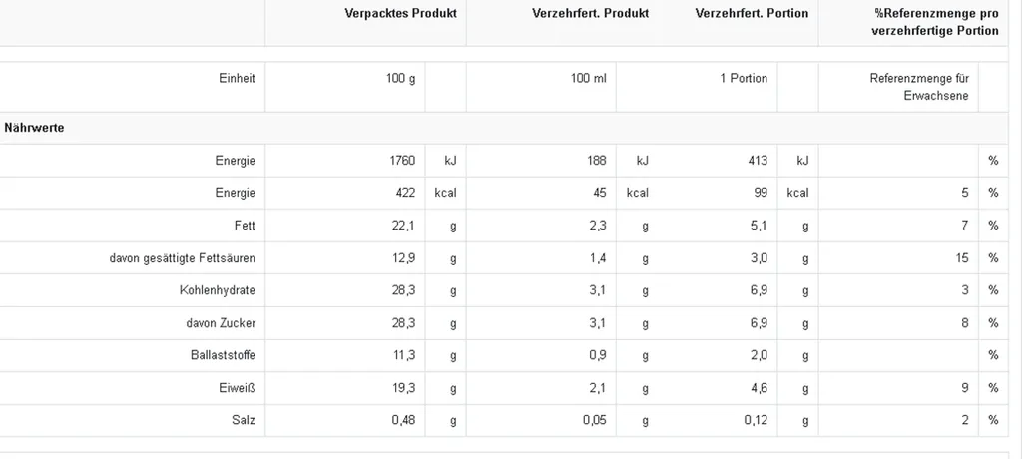
Task: Click the Ballaststoffe value 11,3
Action: (403, 356)
